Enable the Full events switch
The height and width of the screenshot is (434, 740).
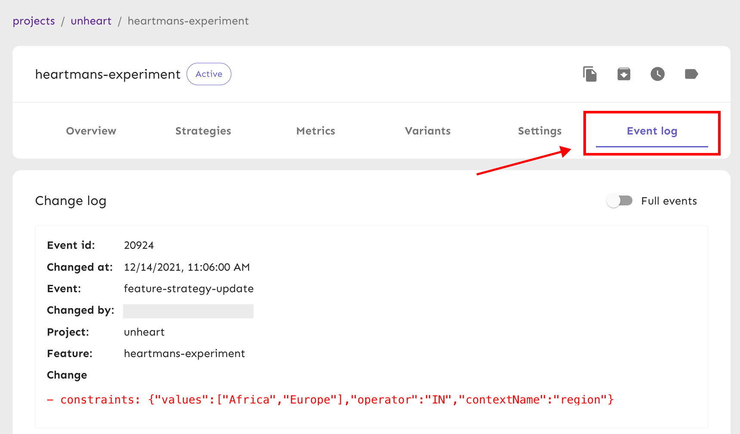[620, 201]
